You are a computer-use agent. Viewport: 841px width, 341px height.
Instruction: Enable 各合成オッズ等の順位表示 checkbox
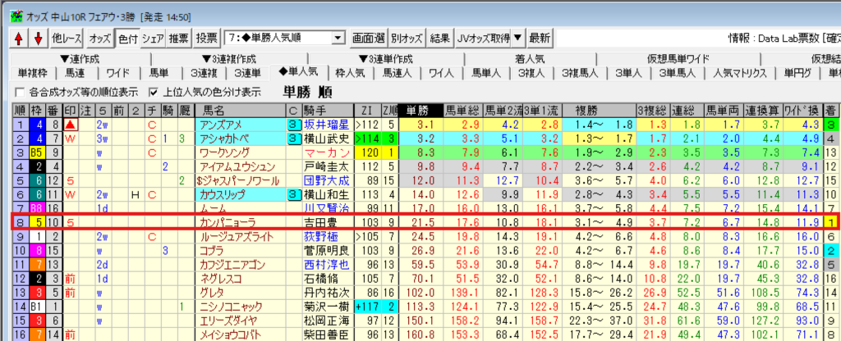[21, 91]
